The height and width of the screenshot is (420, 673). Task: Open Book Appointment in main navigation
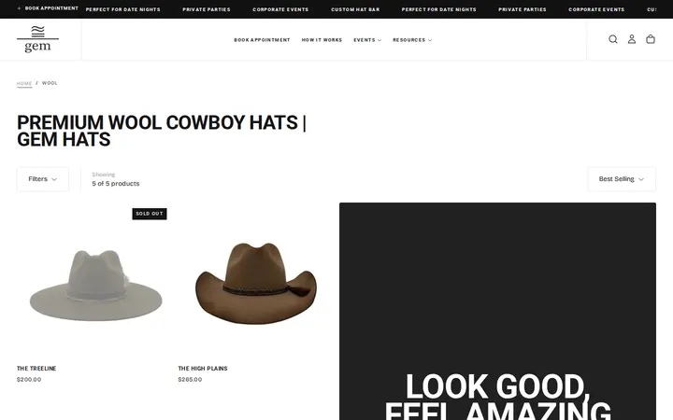(x=262, y=40)
